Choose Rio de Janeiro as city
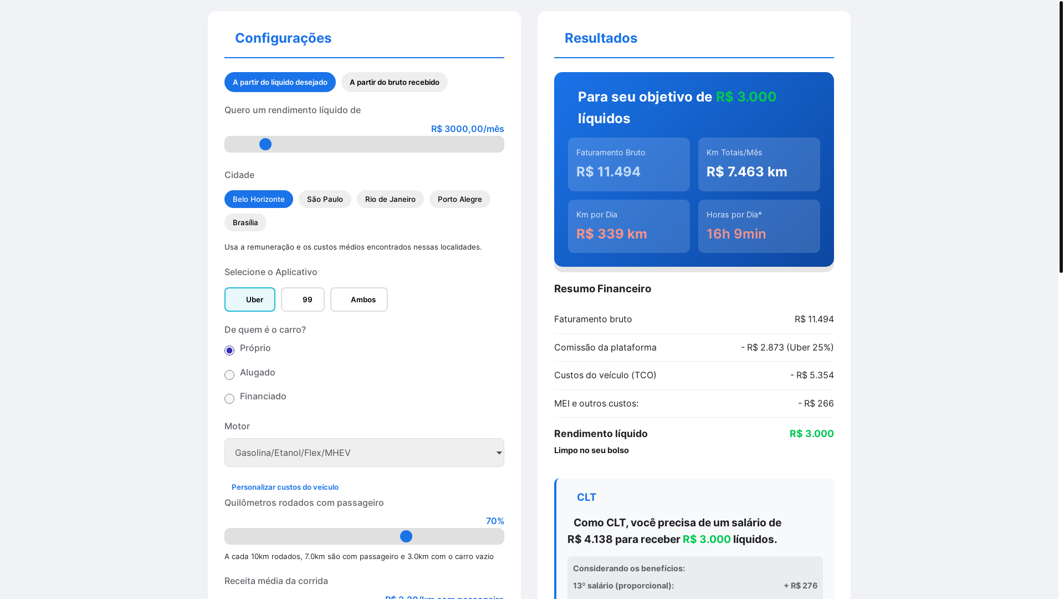 tap(390, 199)
